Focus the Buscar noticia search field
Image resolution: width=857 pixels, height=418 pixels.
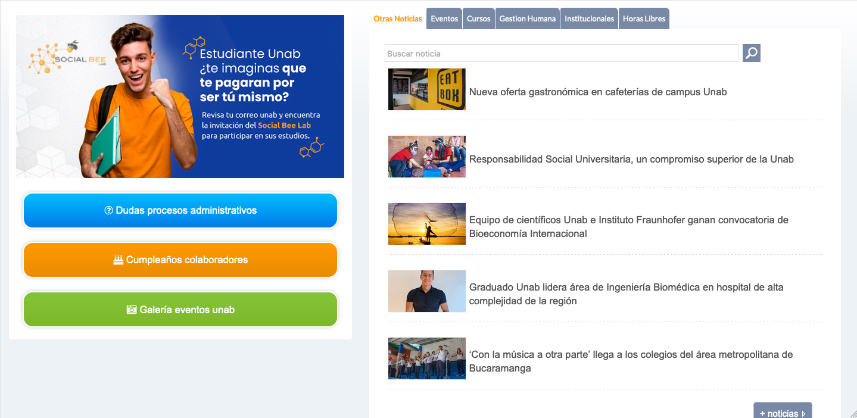(x=561, y=54)
